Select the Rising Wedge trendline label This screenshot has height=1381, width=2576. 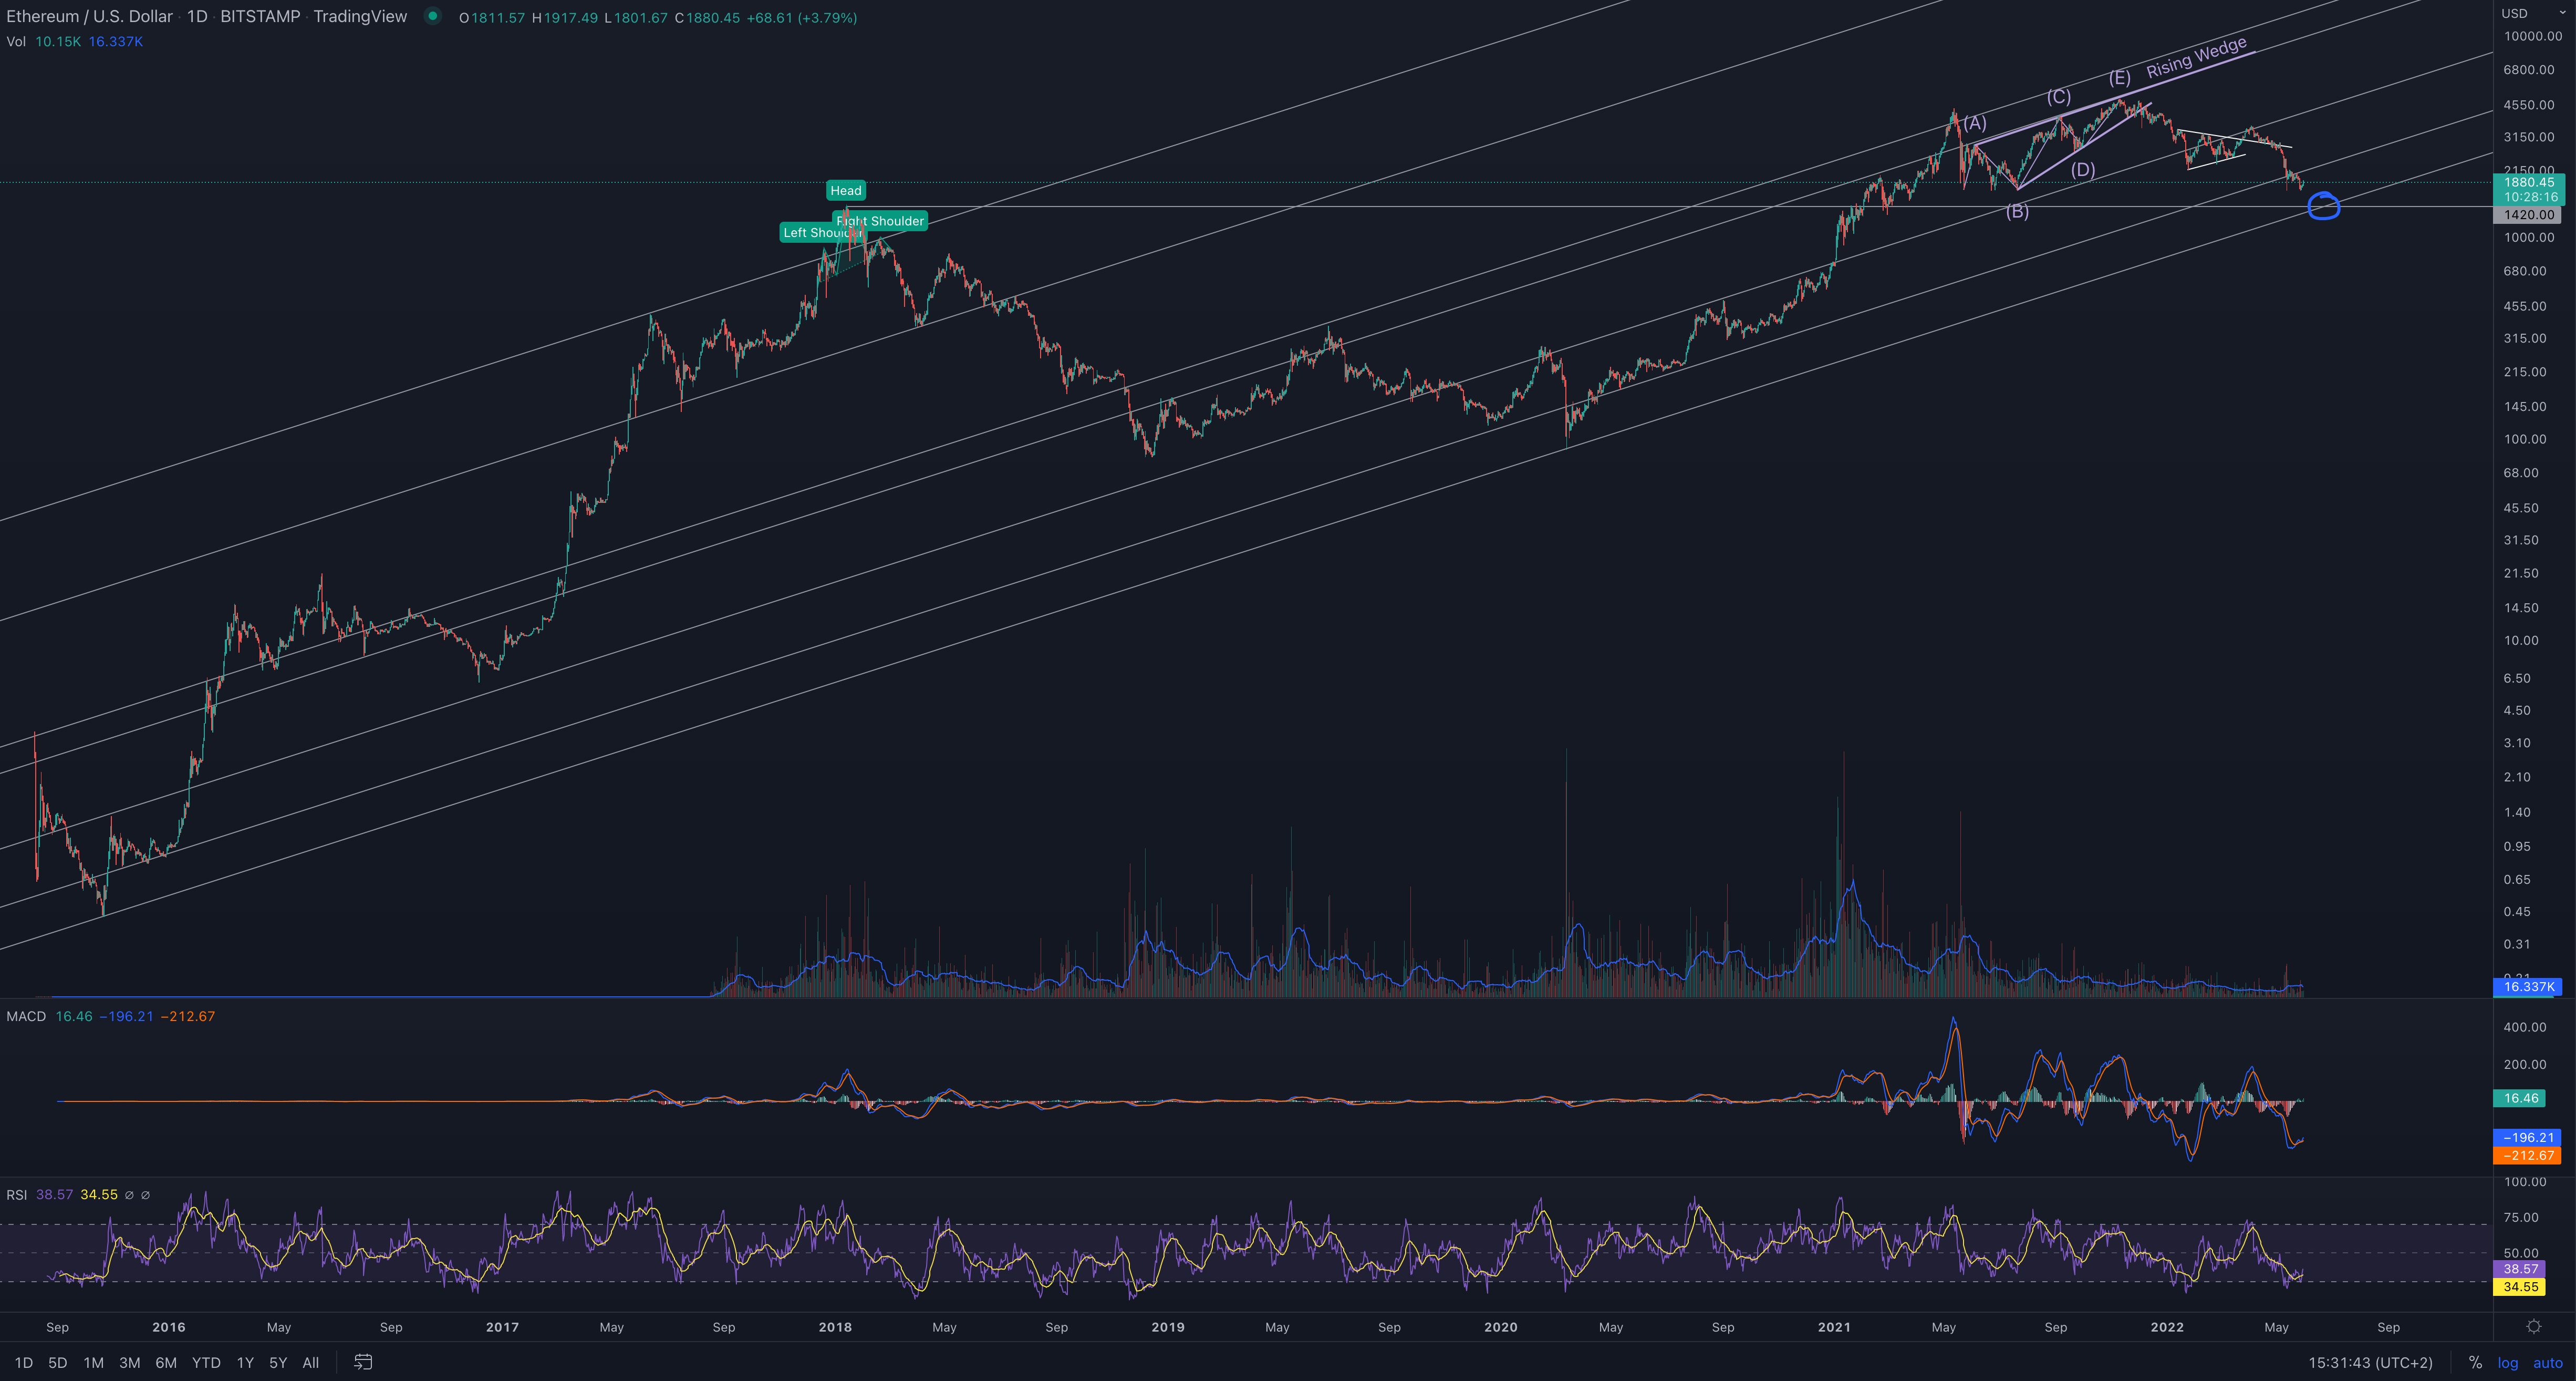pyautogui.click(x=2196, y=57)
